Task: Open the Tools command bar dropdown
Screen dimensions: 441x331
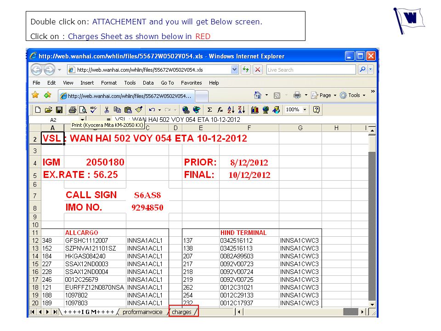Action: [x=352, y=96]
